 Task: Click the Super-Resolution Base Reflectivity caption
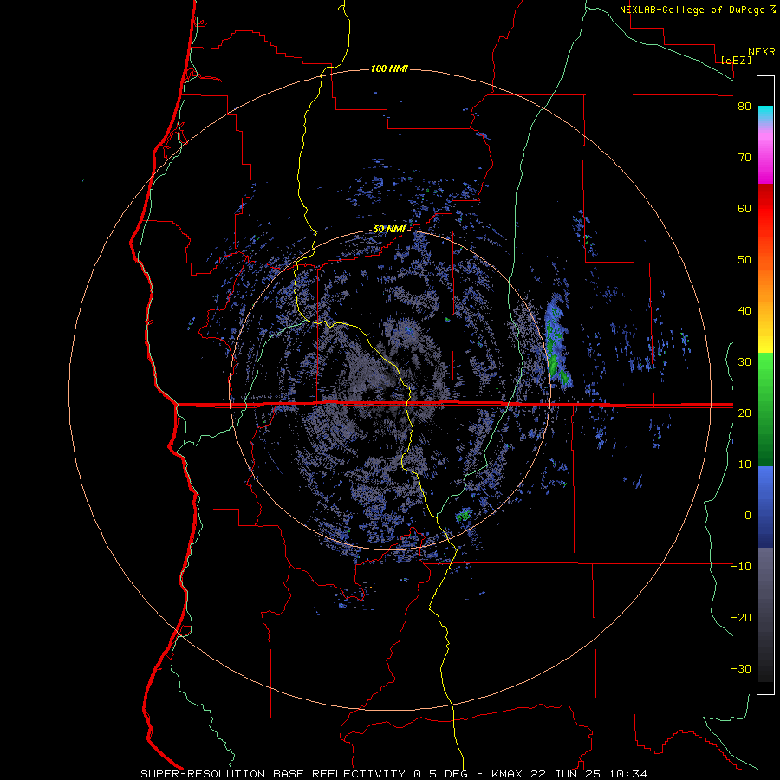(393, 774)
